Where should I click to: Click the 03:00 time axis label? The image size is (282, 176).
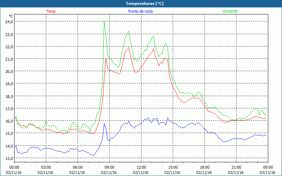[46, 168]
